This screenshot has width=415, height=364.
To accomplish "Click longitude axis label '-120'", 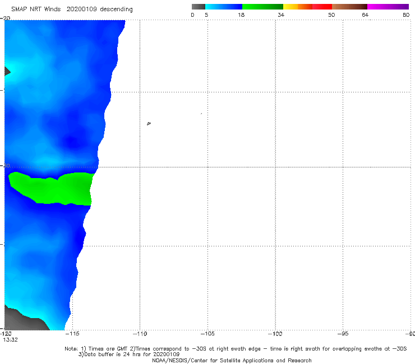I will (x=6, y=334).
